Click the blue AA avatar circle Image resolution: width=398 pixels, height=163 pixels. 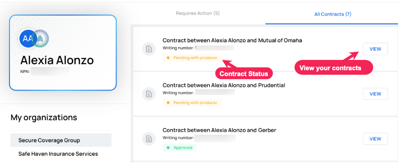coord(27,38)
